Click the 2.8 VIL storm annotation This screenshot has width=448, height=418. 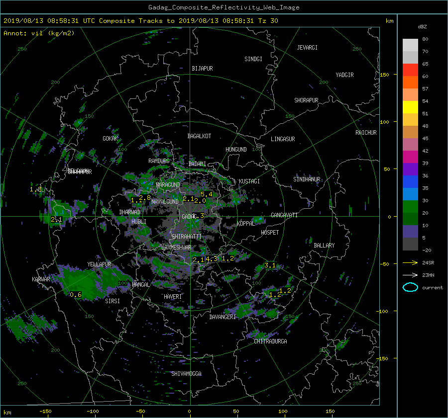pos(144,198)
